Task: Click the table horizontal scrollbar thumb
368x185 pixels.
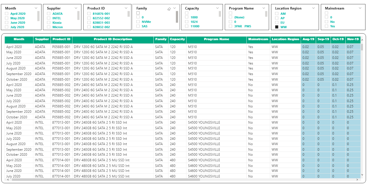Action: pos(106,180)
